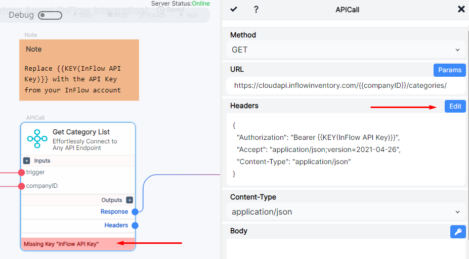Confirm settings with the checkmark icon

coord(234,9)
